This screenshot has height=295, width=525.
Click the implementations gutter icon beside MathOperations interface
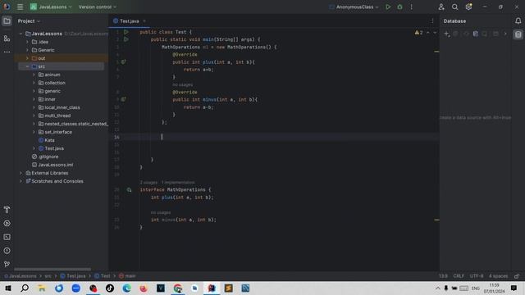[x=129, y=190]
